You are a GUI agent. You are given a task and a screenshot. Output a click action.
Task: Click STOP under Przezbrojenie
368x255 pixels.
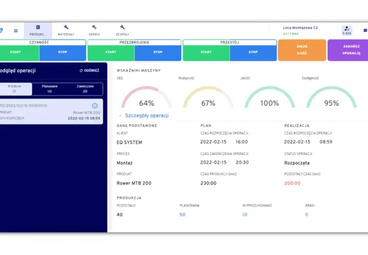point(158,53)
